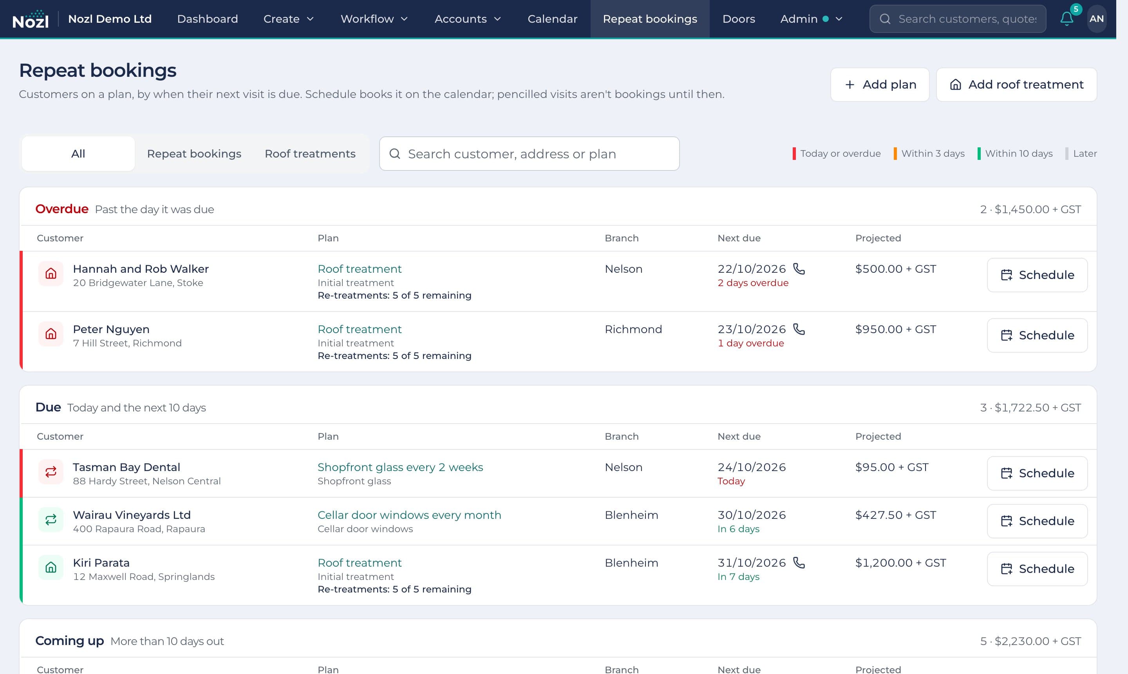
Task: Expand the Workflow dropdown menu
Action: 374,19
